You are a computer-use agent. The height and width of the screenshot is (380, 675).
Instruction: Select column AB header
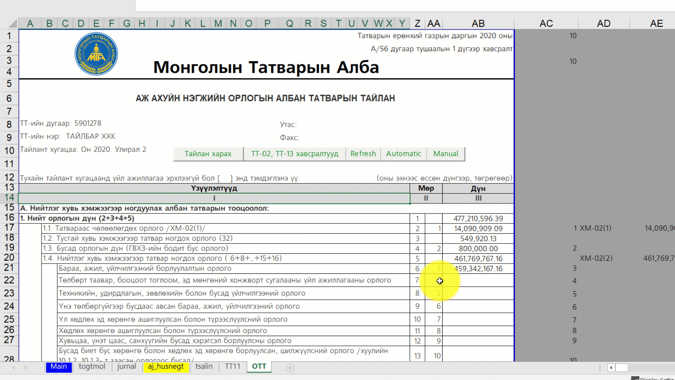pyautogui.click(x=478, y=24)
